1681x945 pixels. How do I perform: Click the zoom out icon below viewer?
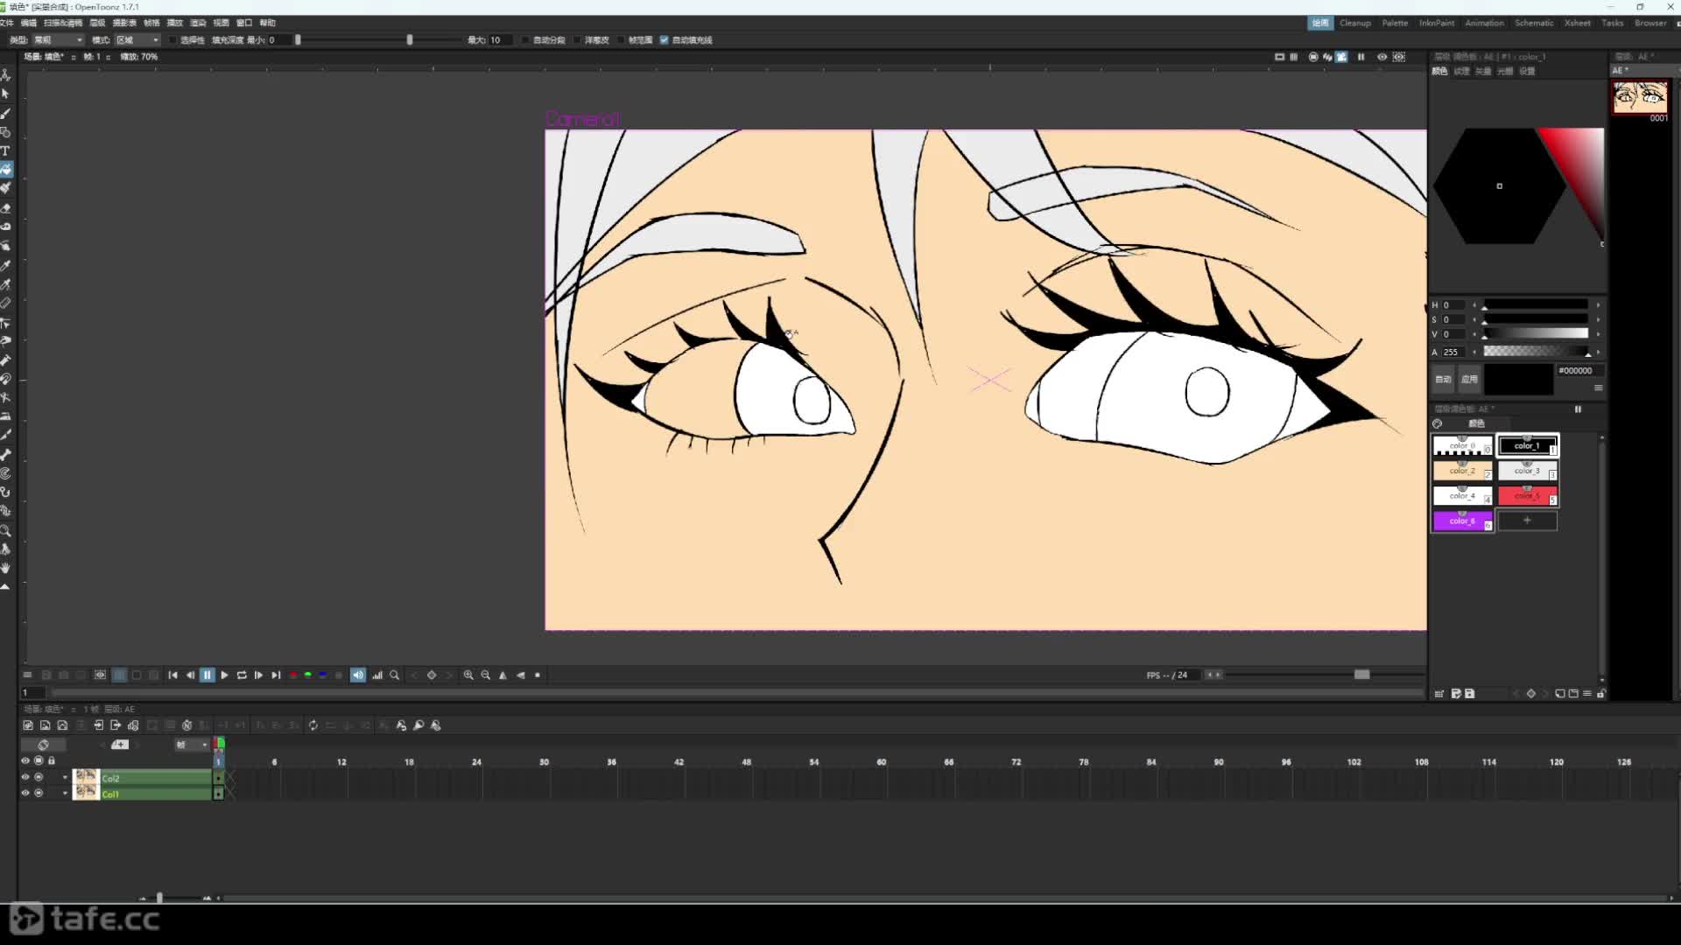pyautogui.click(x=486, y=675)
